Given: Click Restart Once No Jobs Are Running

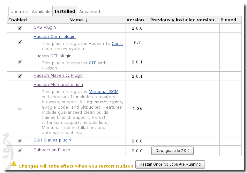Looking at the screenshot, I should pyautogui.click(x=170, y=164).
